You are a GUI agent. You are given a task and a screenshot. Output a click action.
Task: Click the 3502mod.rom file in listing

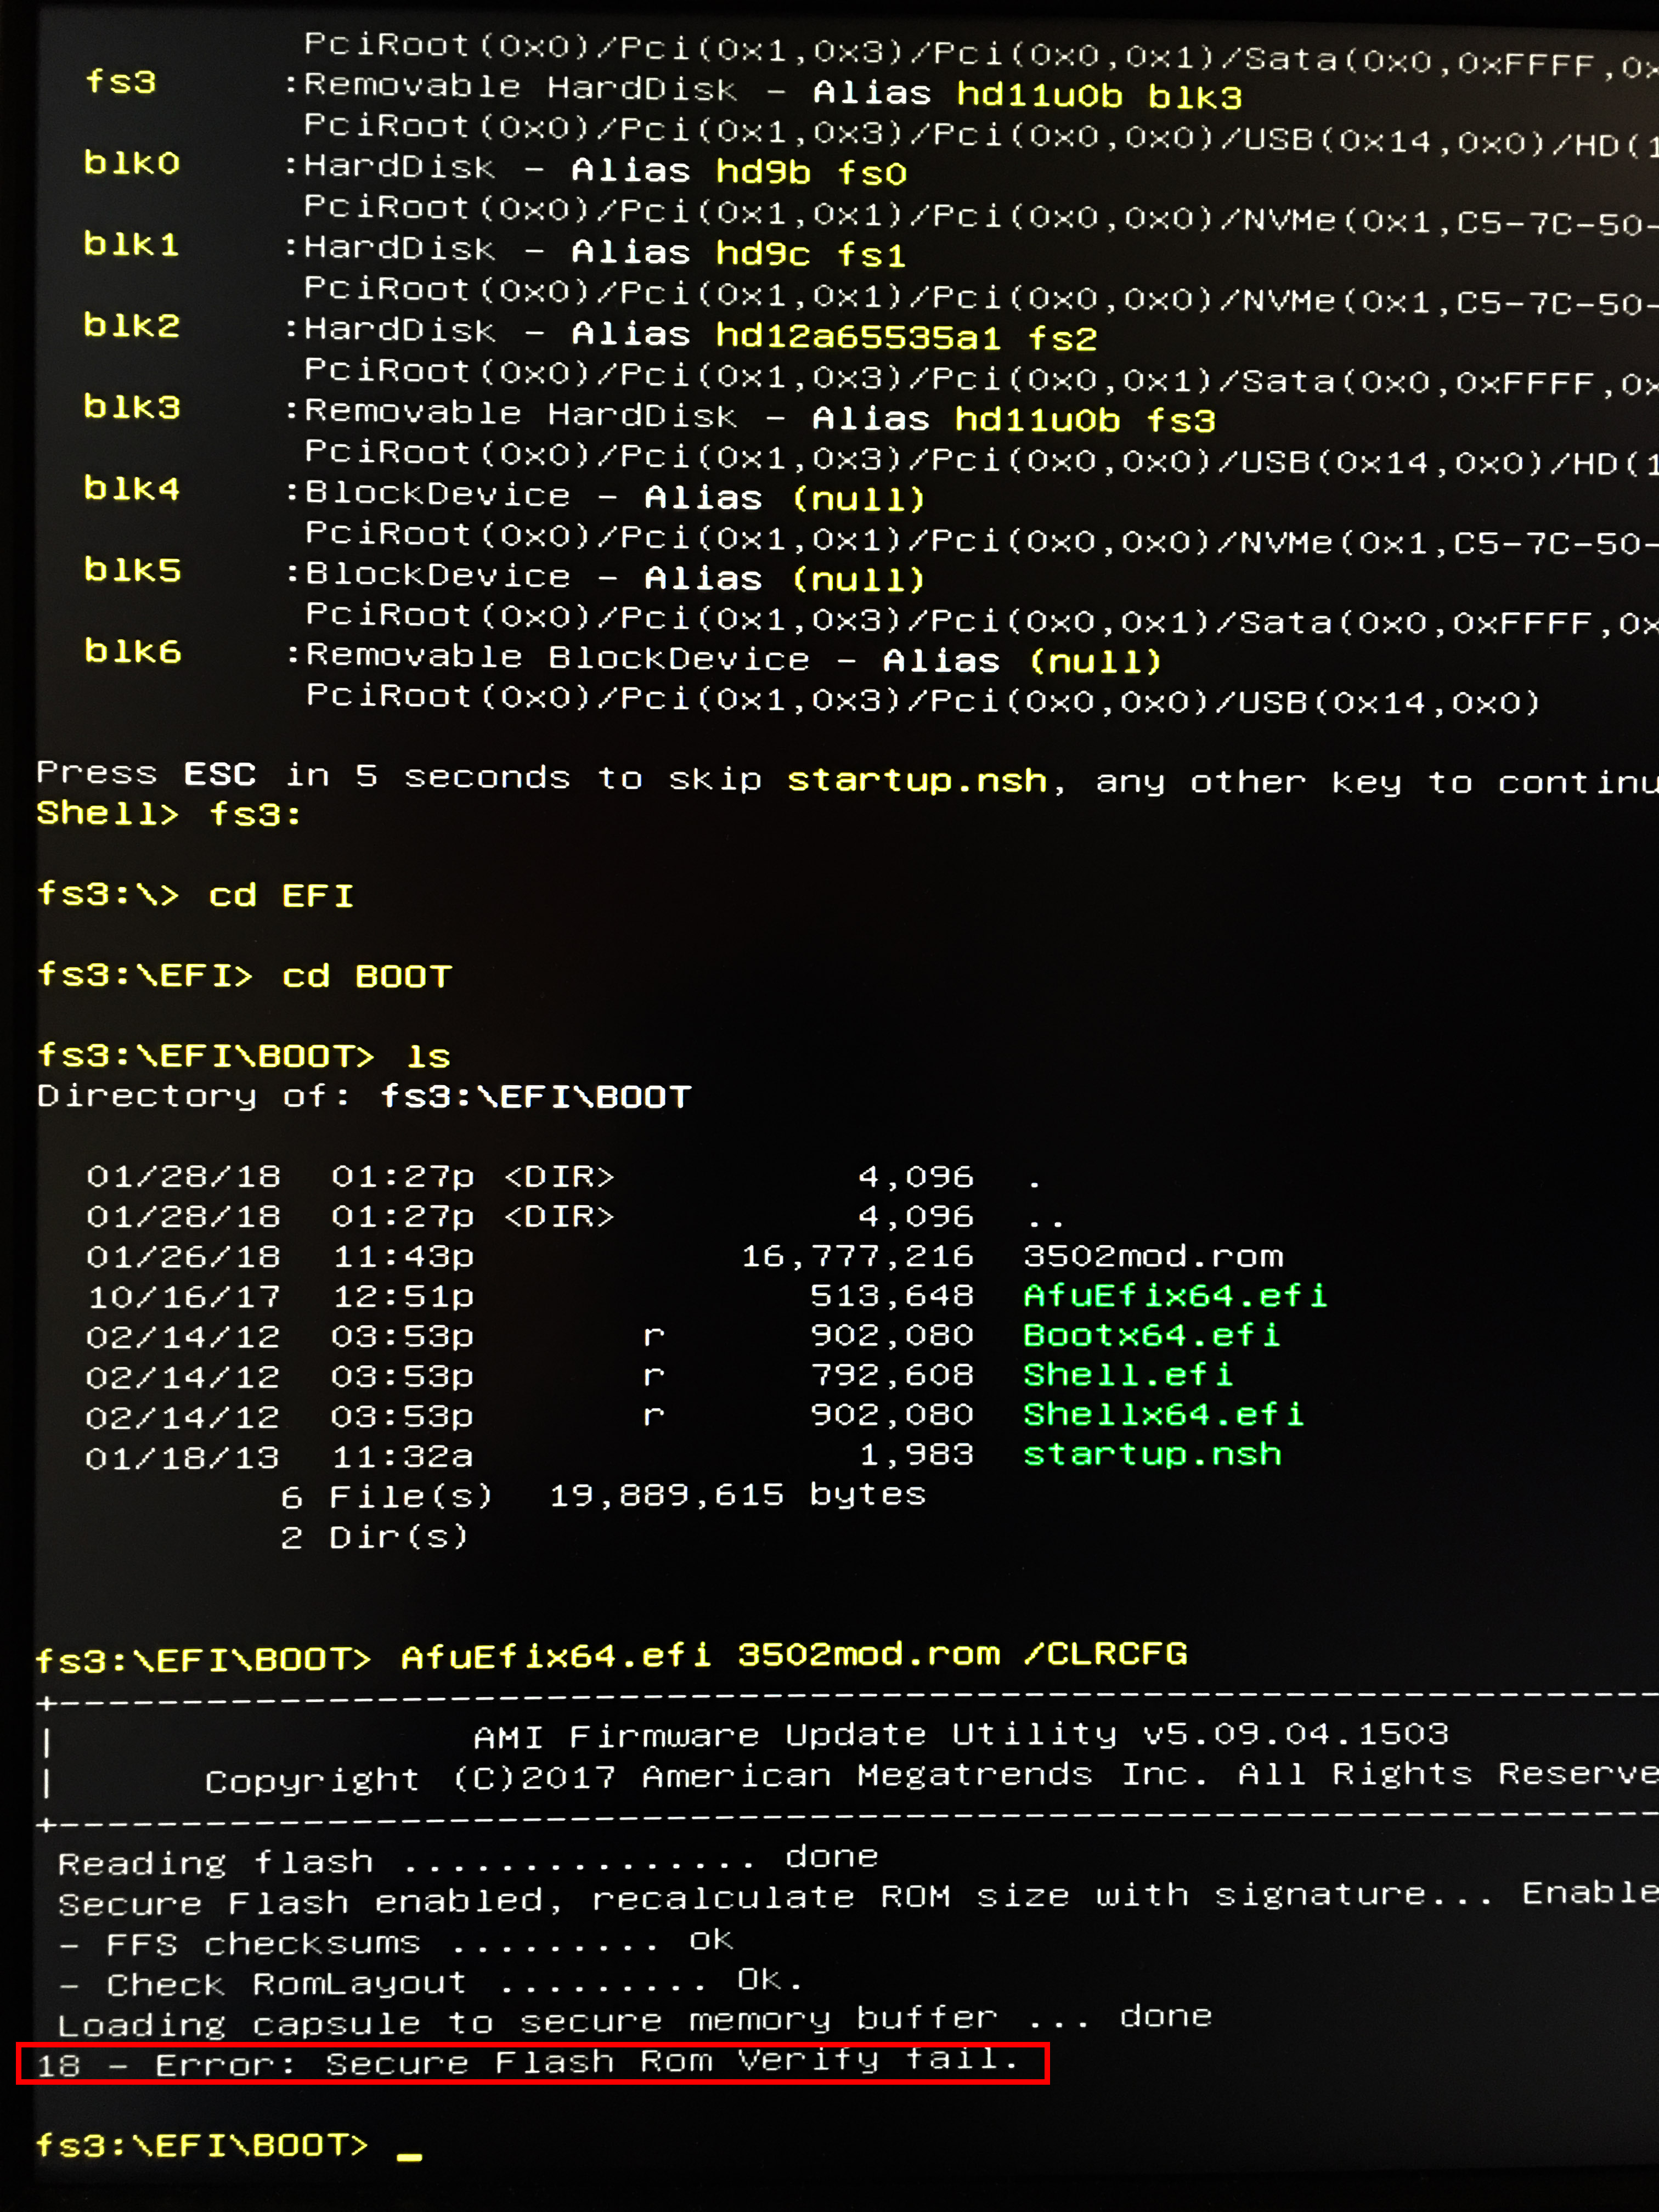pyautogui.click(x=1152, y=1256)
